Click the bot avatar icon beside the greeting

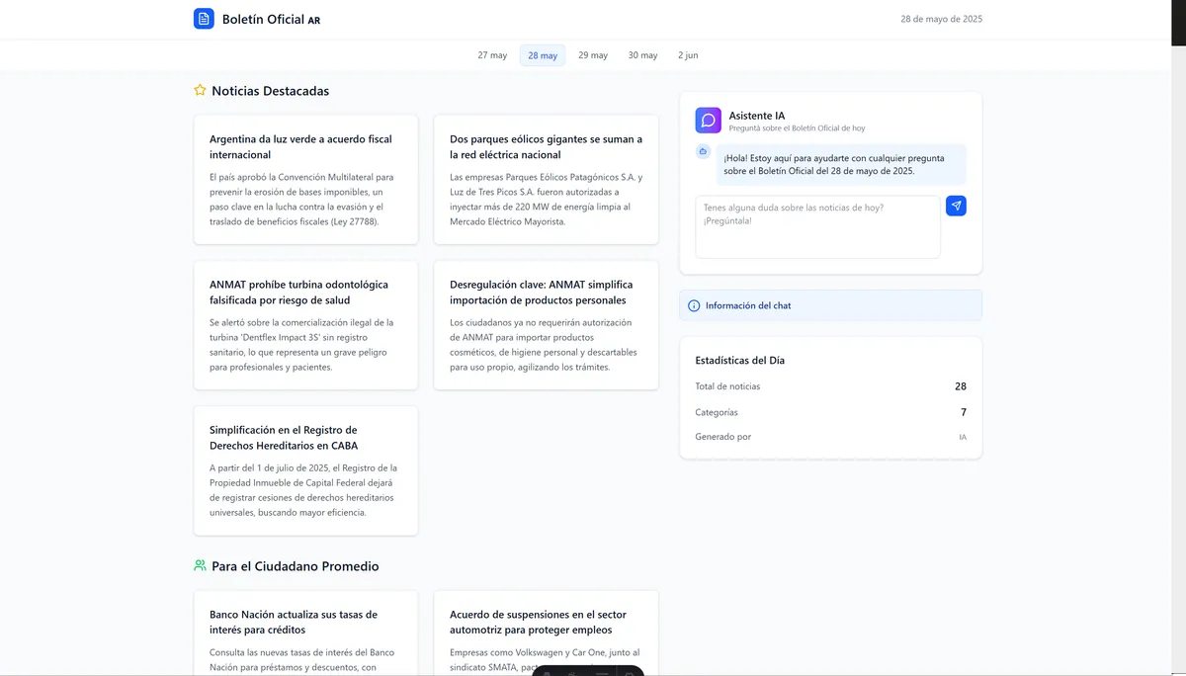[x=703, y=151]
